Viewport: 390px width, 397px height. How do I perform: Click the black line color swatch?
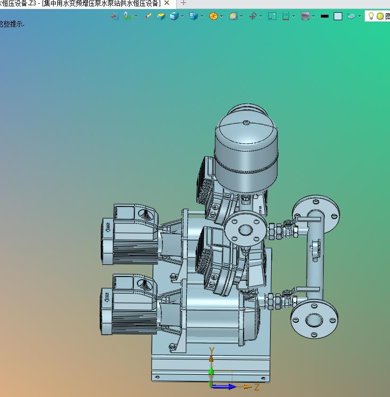point(325,16)
